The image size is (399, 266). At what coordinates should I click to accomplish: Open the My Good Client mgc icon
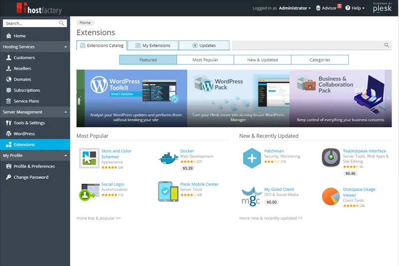click(251, 196)
